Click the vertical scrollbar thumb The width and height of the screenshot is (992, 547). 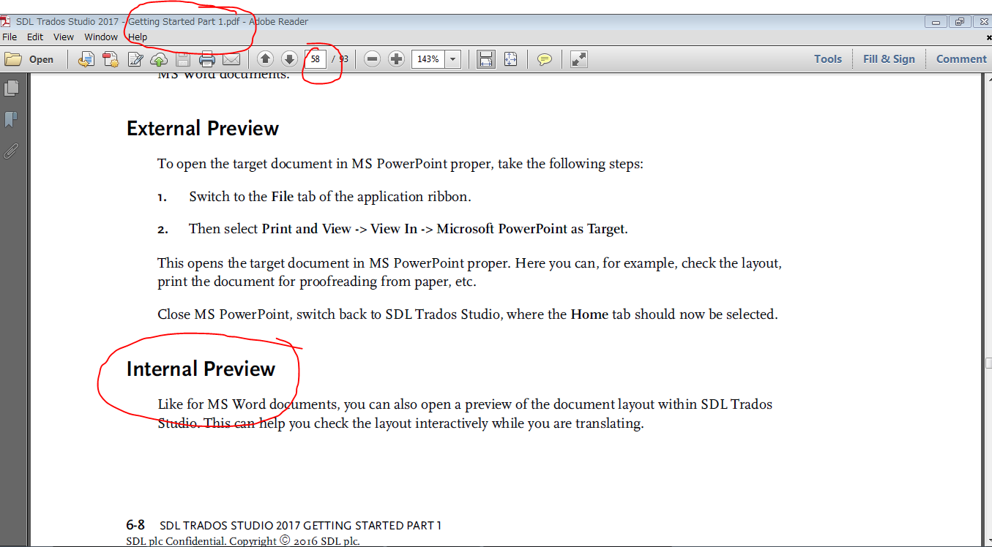988,363
